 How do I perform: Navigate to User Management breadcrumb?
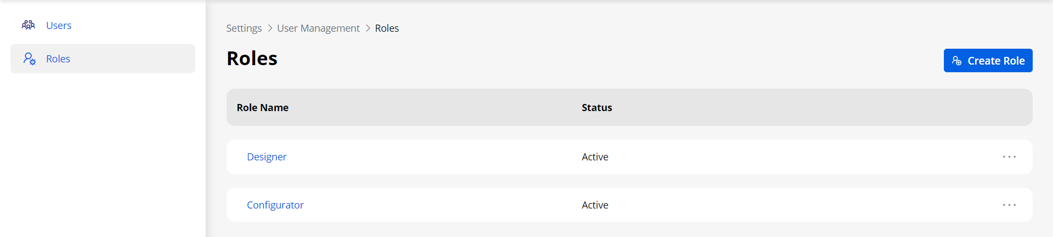point(318,28)
